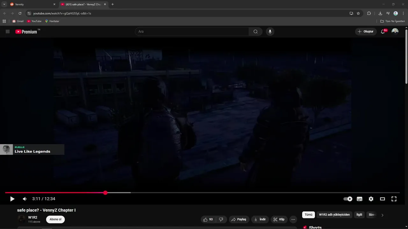Click the search magnifier button
The width and height of the screenshot is (408, 229).
click(x=256, y=31)
